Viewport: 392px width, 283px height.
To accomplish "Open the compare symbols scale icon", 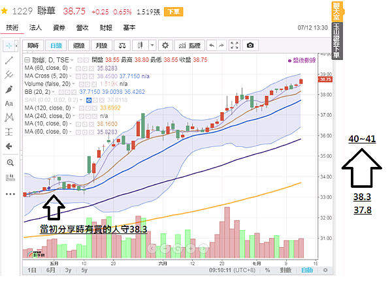I will [122, 46].
